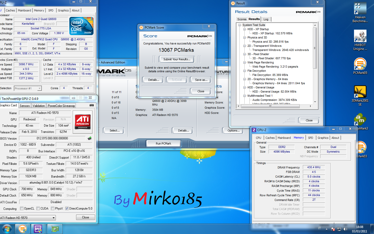Click the Intel Core 2 Quad logo
This screenshot has height=234, width=374.
pos(82,26)
